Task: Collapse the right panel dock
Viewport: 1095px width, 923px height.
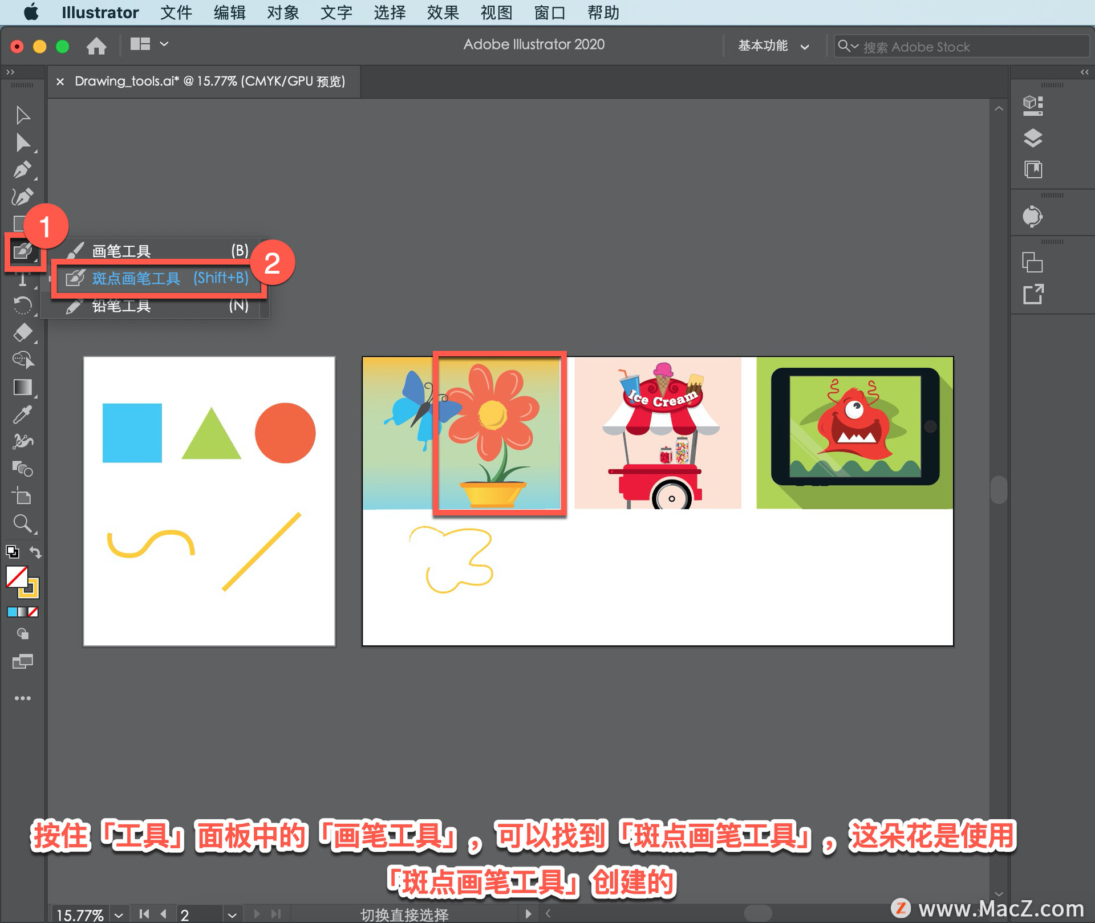Action: (x=1084, y=72)
